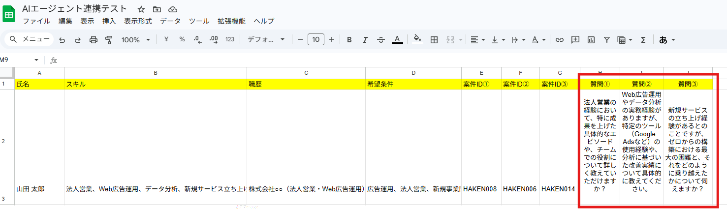Open the 表示 menu
This screenshot has width=727, height=209.
click(x=87, y=21)
